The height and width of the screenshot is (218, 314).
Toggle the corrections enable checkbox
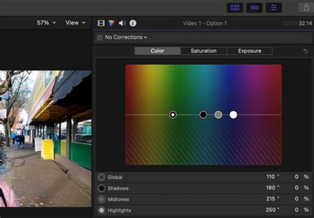point(100,37)
